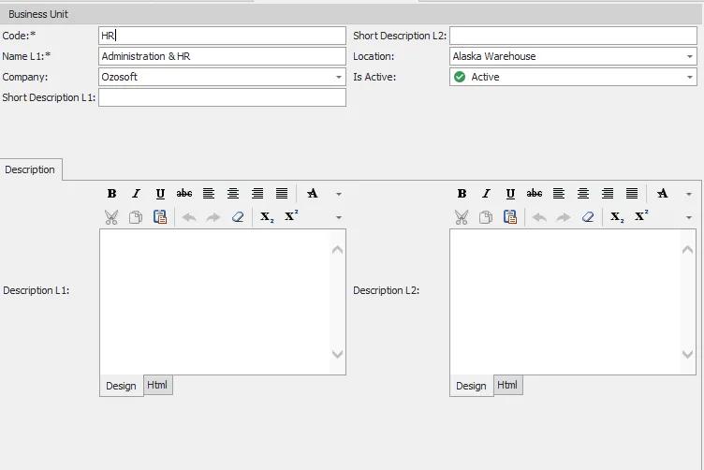Screen dimensions: 704x470
Task: Click the Name L1 field
Action: (x=222, y=56)
